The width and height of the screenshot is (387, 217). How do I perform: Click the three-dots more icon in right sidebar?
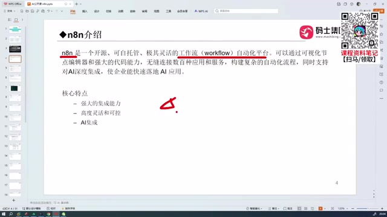tap(382, 98)
